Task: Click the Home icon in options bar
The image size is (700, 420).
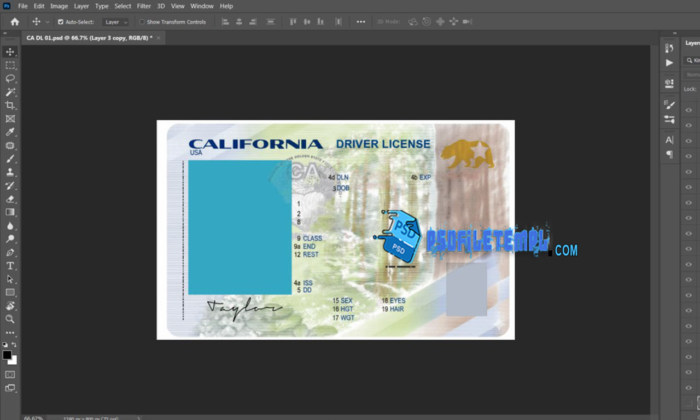Action: point(15,22)
